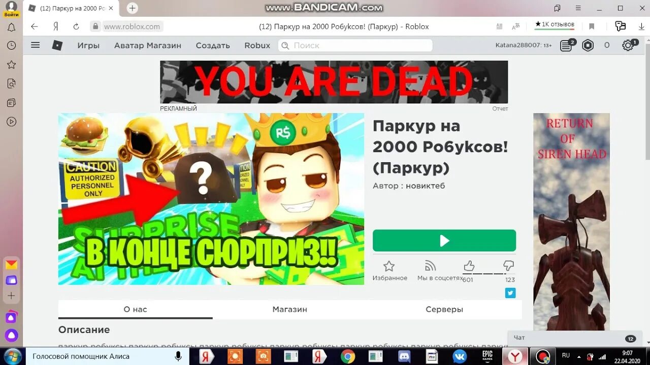650x365 pixels.
Task: Bookmark this page with the flag icon
Action: pos(592,26)
